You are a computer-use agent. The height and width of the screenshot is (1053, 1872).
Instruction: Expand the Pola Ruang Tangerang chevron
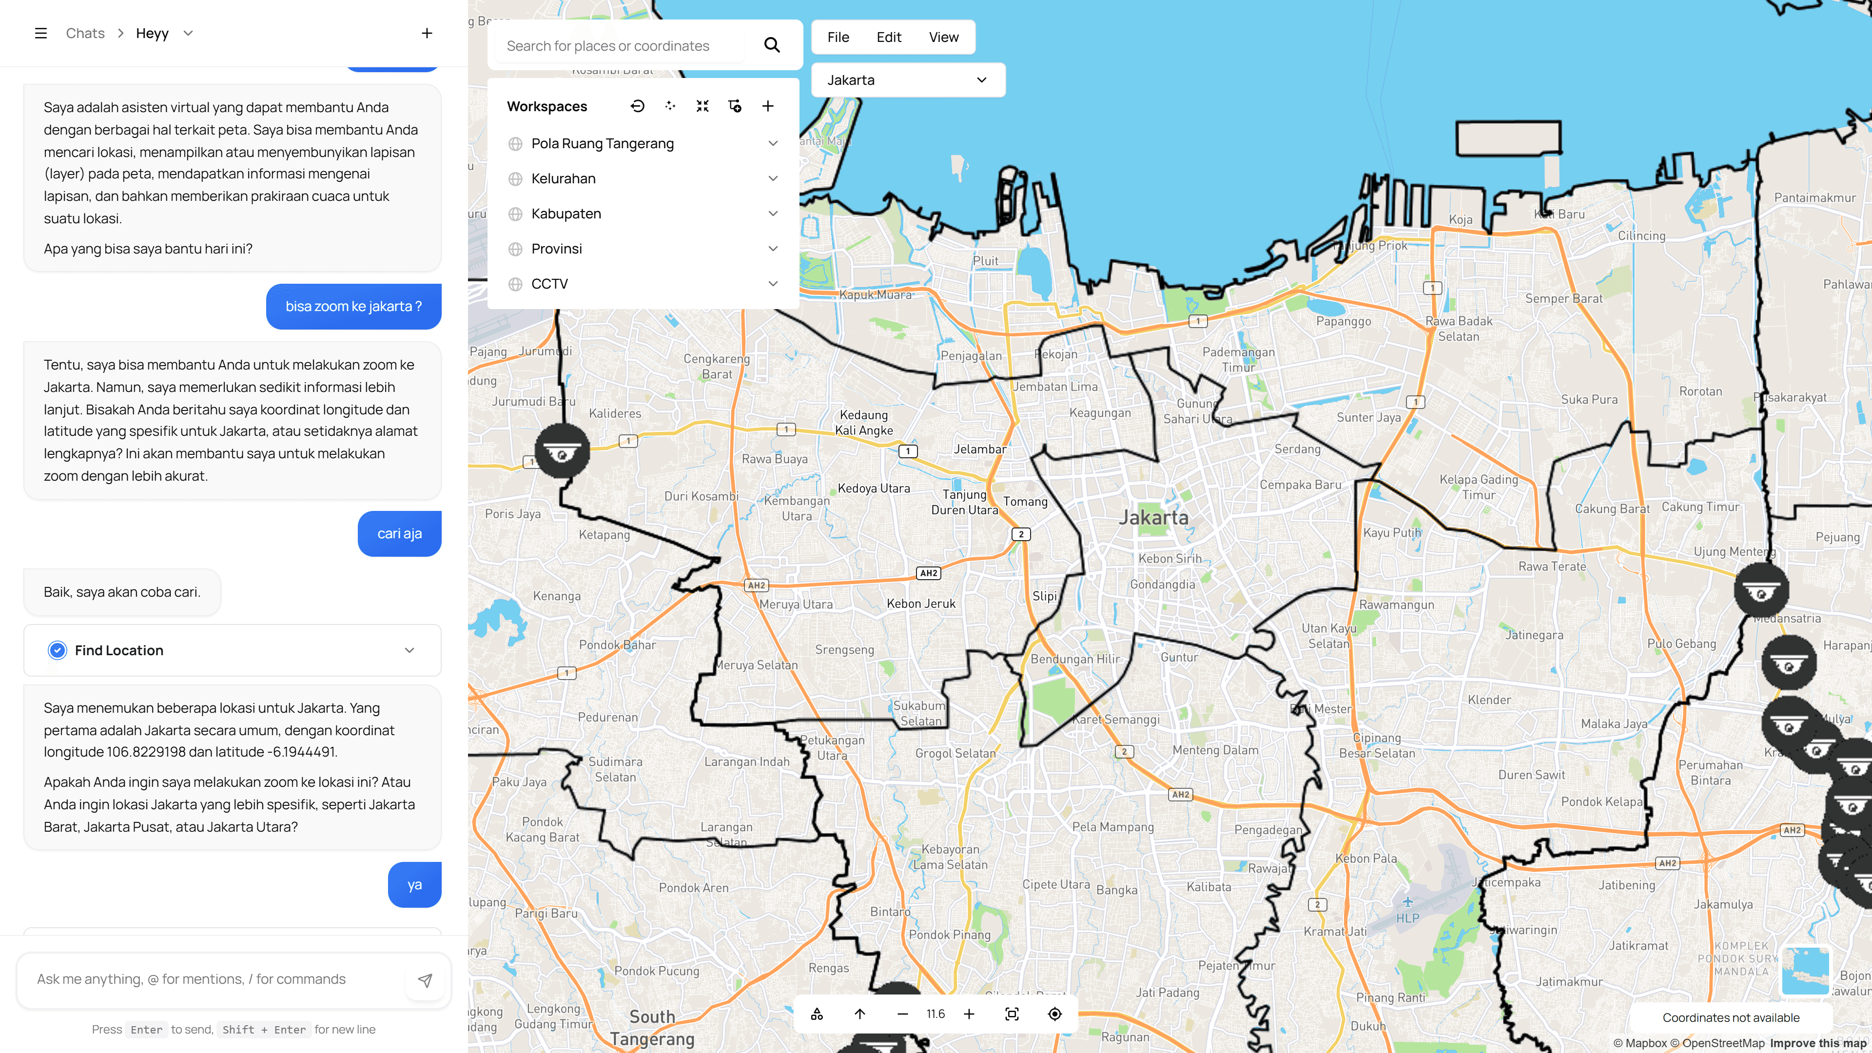coord(773,142)
